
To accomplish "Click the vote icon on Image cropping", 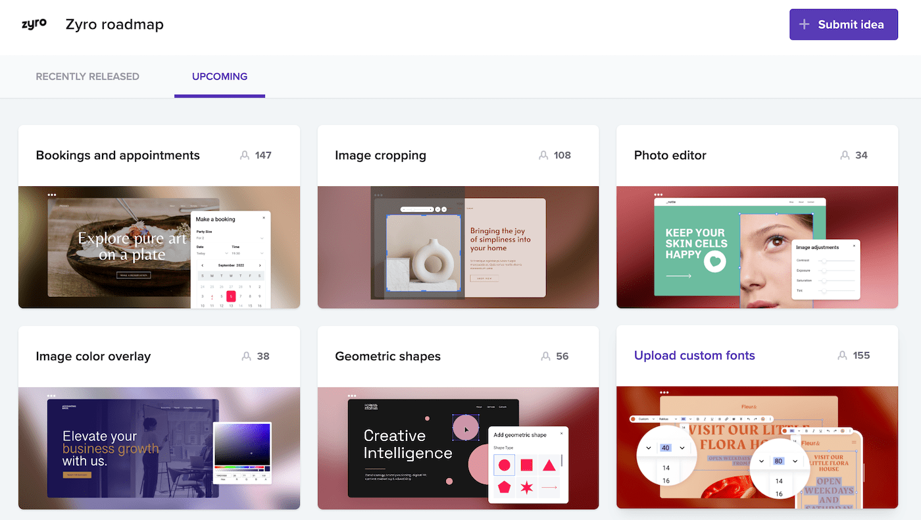I will (543, 155).
